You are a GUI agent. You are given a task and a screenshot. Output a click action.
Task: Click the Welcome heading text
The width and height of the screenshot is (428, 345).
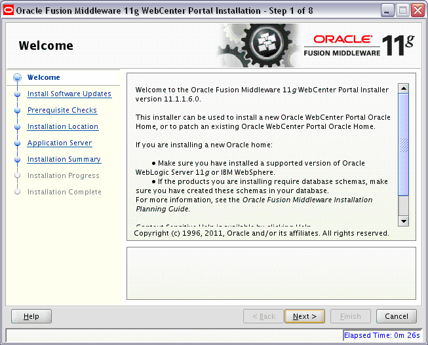click(x=46, y=46)
